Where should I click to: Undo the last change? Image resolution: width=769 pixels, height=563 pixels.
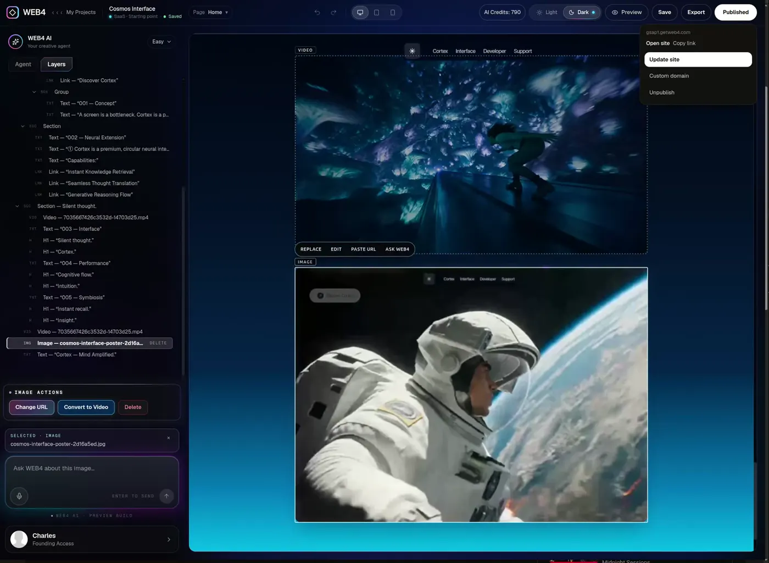(317, 12)
